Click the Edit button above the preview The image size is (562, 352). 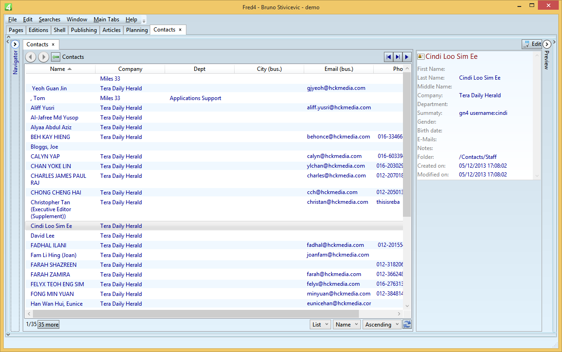click(x=532, y=44)
